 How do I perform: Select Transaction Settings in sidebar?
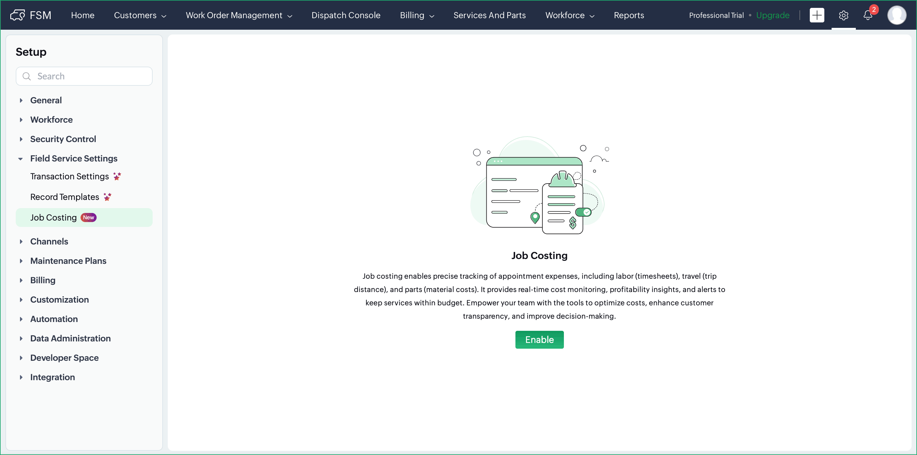click(69, 176)
